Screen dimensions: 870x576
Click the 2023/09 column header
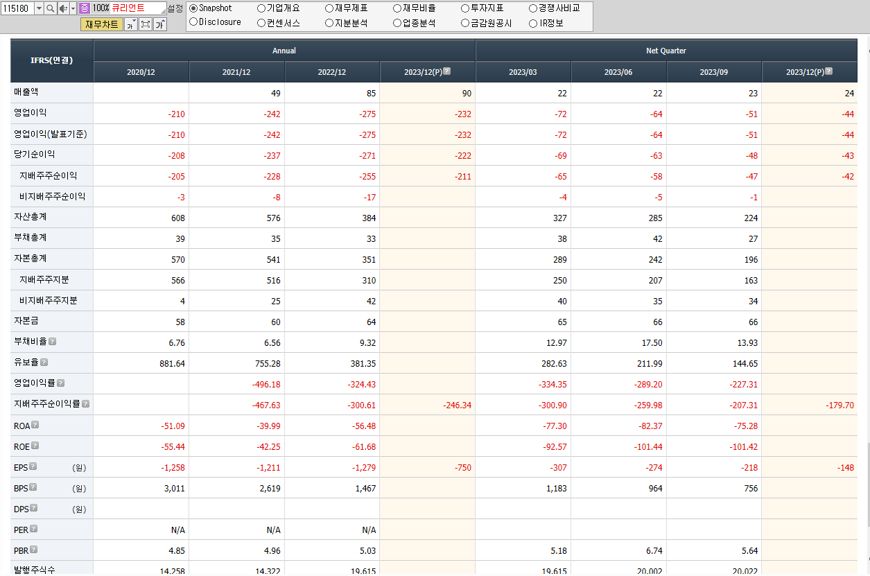[x=714, y=72]
